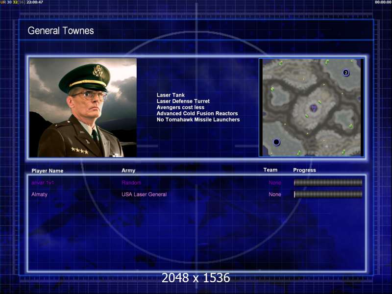Select the dark start position marker on map

pyautogui.click(x=276, y=142)
